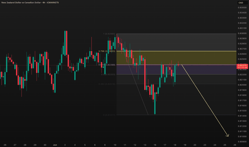
Task: Select the yellow projected downtrend arrow drawing
Action: pos(205,100)
